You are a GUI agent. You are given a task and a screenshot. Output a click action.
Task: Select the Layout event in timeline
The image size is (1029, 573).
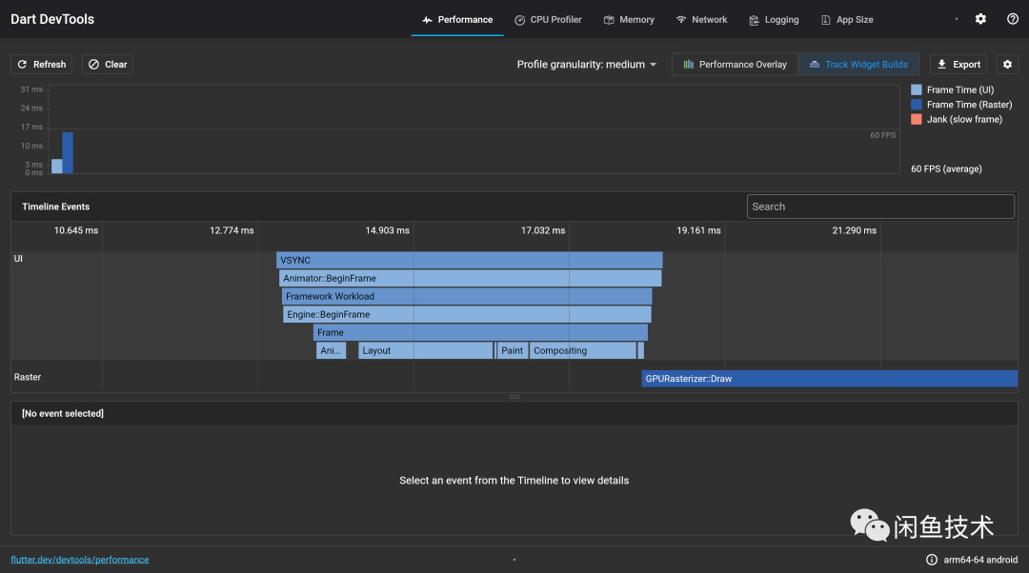click(x=425, y=350)
